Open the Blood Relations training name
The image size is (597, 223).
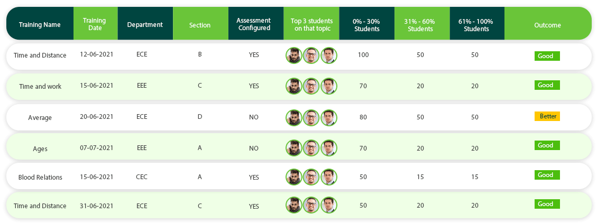pyautogui.click(x=40, y=178)
